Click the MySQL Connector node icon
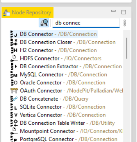Screen dimensions: 137x142 point(14,74)
